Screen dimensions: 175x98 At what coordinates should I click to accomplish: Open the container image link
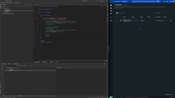(135, 21)
